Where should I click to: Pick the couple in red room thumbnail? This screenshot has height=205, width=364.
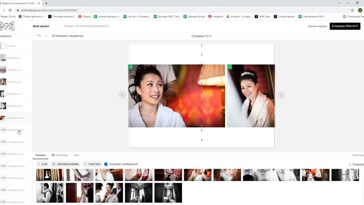[80, 192]
